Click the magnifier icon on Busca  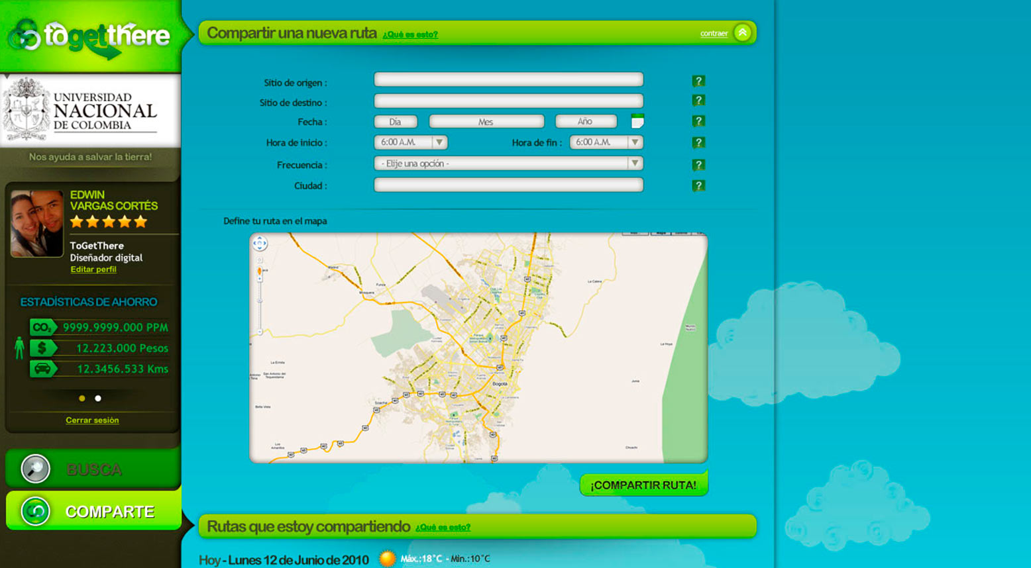click(x=35, y=469)
